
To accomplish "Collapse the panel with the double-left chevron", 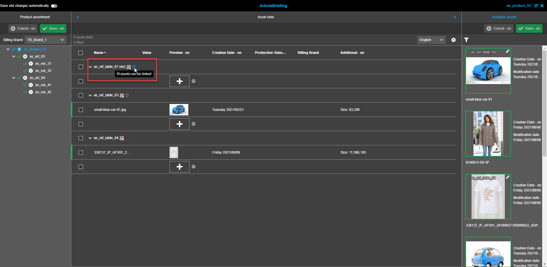I will pyautogui.click(x=78, y=17).
